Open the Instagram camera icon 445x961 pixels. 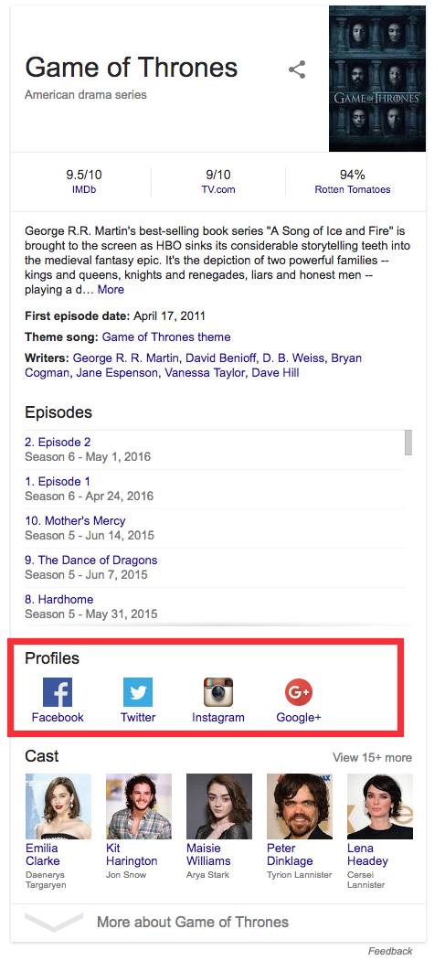[217, 692]
